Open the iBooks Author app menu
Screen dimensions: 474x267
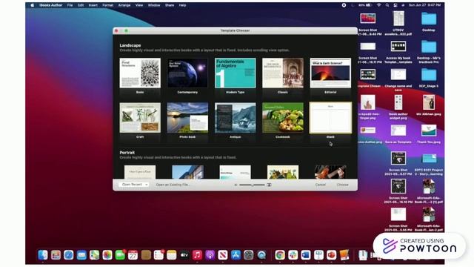coord(51,5)
